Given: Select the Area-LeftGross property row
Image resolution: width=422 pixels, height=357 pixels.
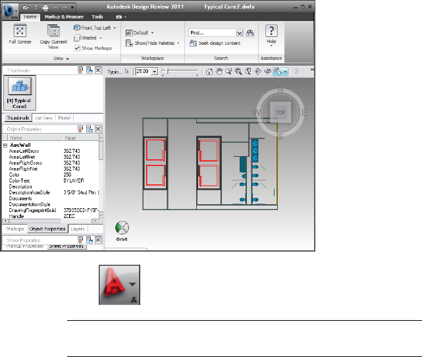Looking at the screenshot, I should pyautogui.click(x=51, y=151).
